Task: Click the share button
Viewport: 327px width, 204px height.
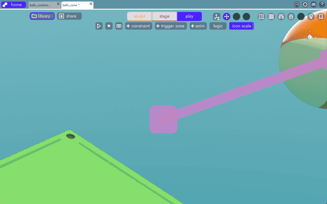Action: tap(69, 16)
